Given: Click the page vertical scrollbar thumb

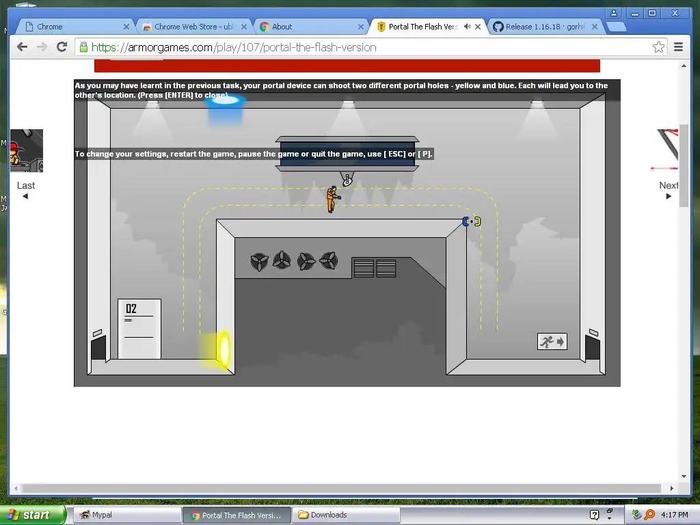Looking at the screenshot, I should pos(684,165).
